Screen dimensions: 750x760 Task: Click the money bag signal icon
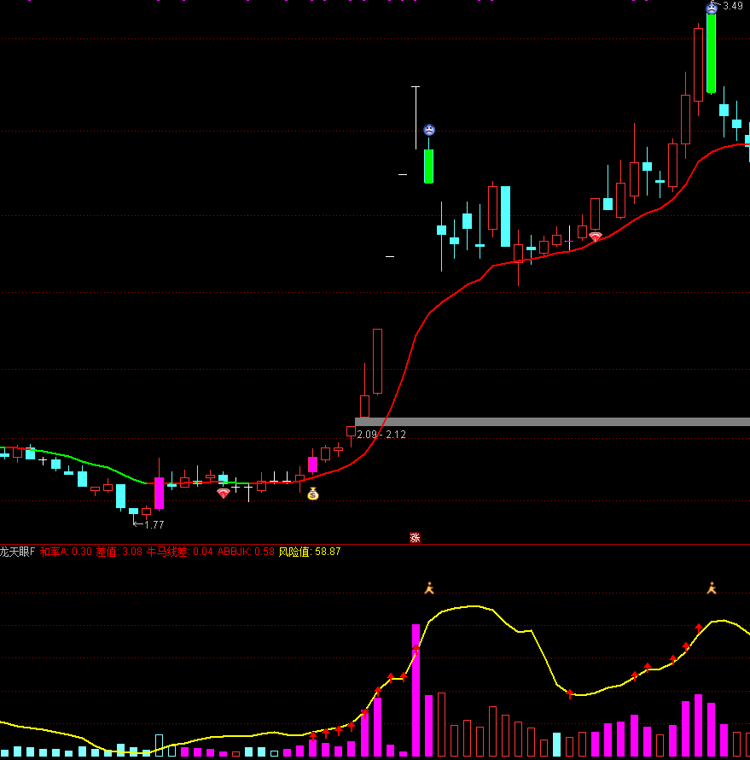pyautogui.click(x=313, y=494)
